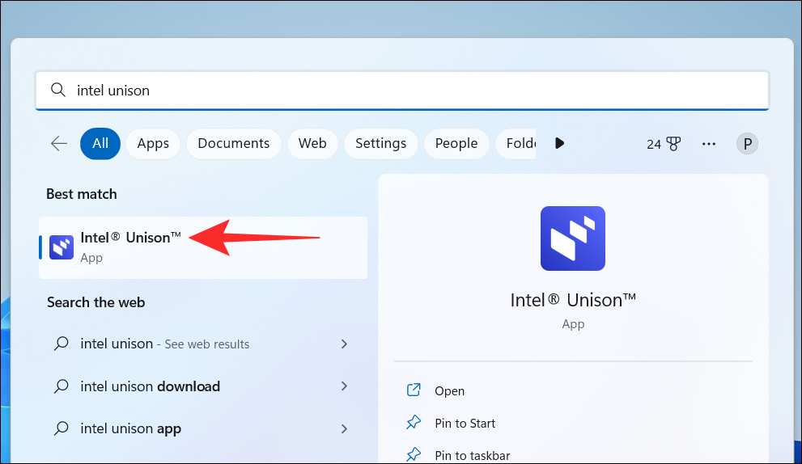Click Pin to Start option
Viewport: 802px width, 464px height.
click(x=465, y=423)
